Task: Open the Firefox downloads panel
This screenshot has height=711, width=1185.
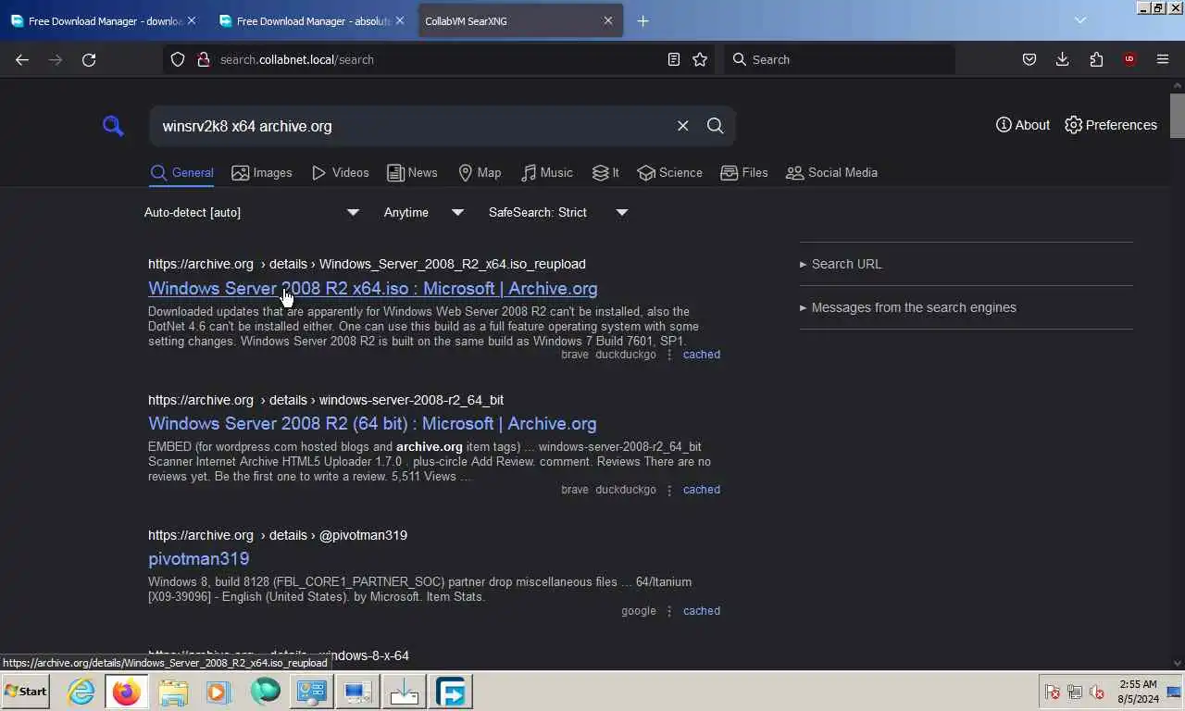Action: point(1063,59)
